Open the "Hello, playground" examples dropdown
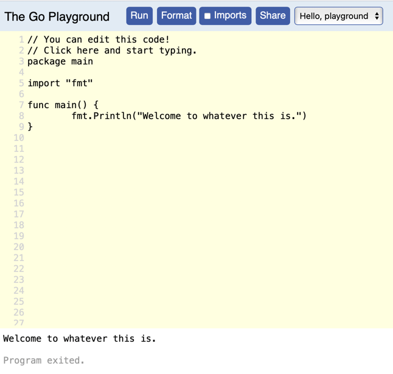Screen dimensions: 393x374 pyautogui.click(x=338, y=16)
